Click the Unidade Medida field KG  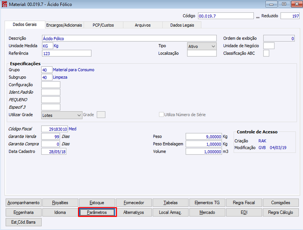coord(47,46)
